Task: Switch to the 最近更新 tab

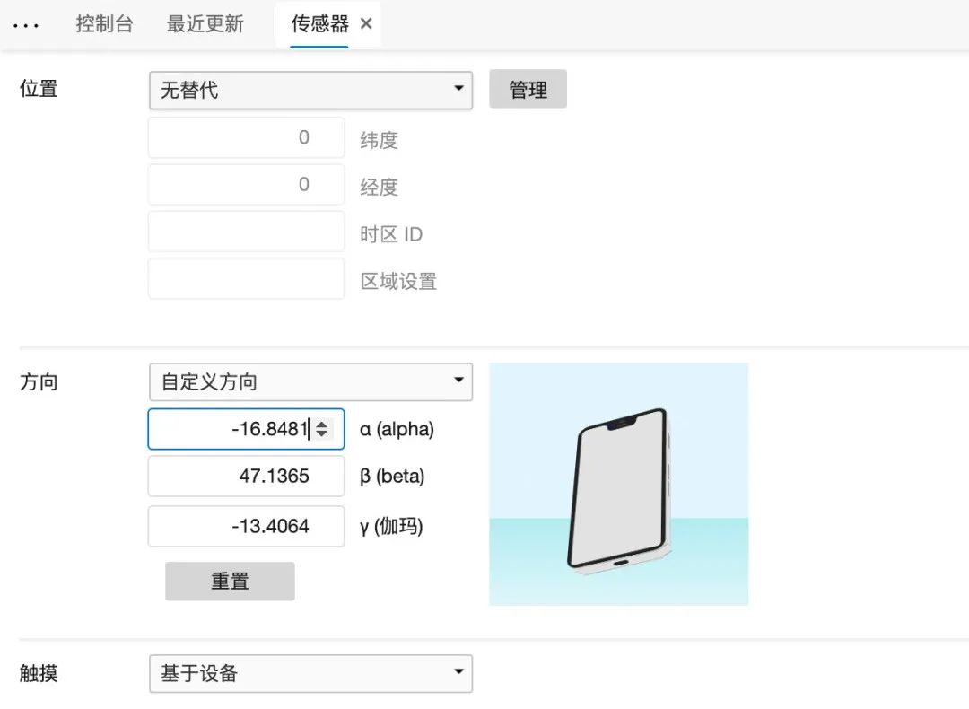Action: [x=204, y=24]
